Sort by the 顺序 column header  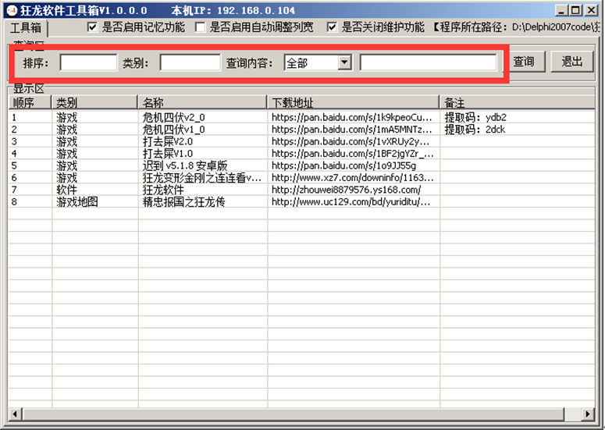click(30, 102)
